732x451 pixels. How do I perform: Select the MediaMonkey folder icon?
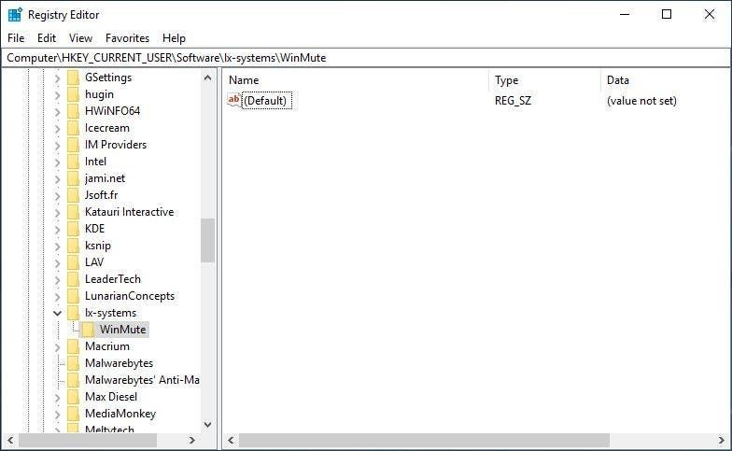pos(73,414)
